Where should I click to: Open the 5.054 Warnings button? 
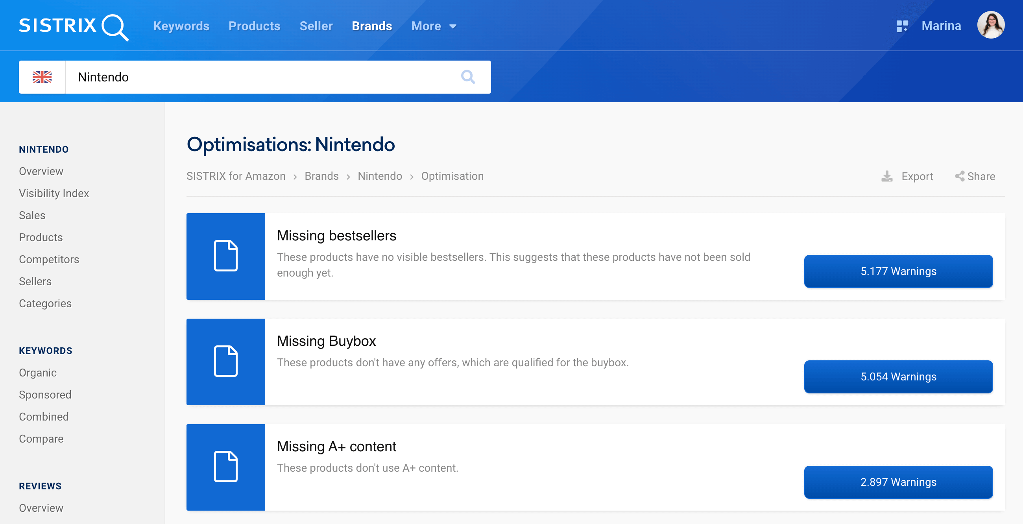[898, 377]
